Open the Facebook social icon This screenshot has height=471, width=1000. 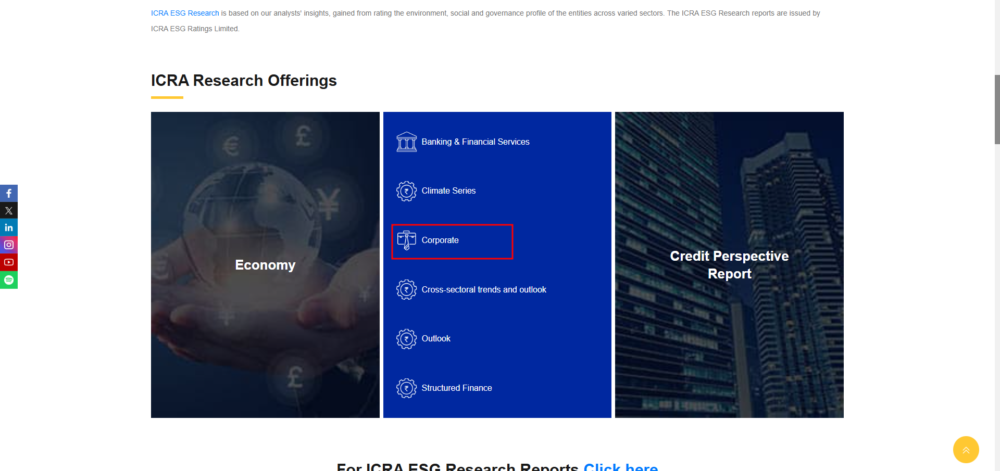click(9, 193)
